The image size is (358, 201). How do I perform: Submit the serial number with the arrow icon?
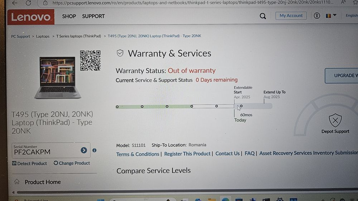point(84,150)
